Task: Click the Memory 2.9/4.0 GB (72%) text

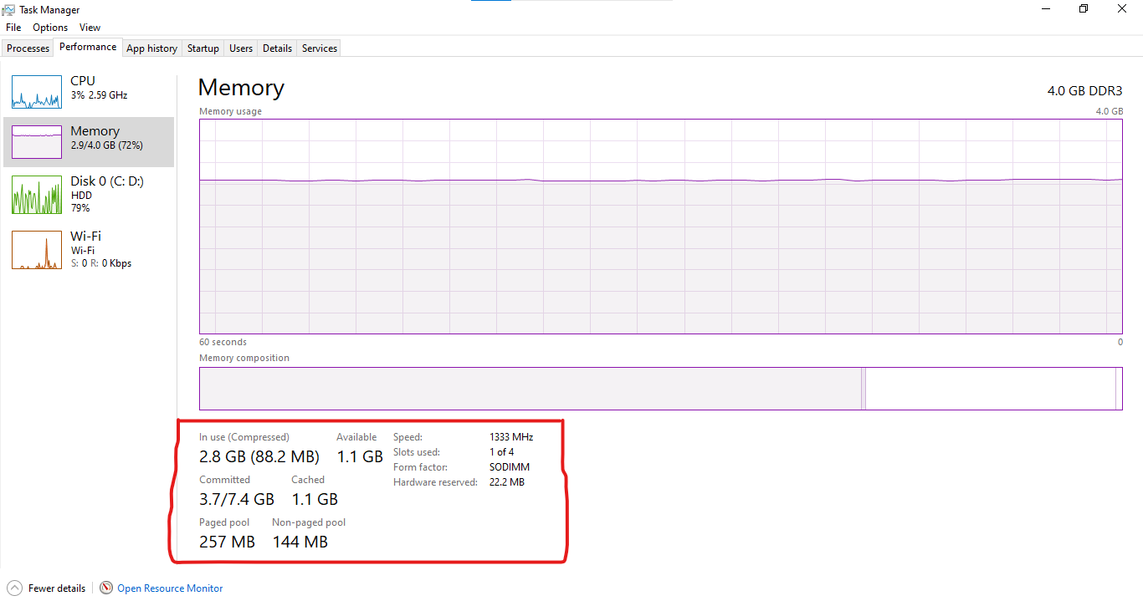Action: point(106,145)
